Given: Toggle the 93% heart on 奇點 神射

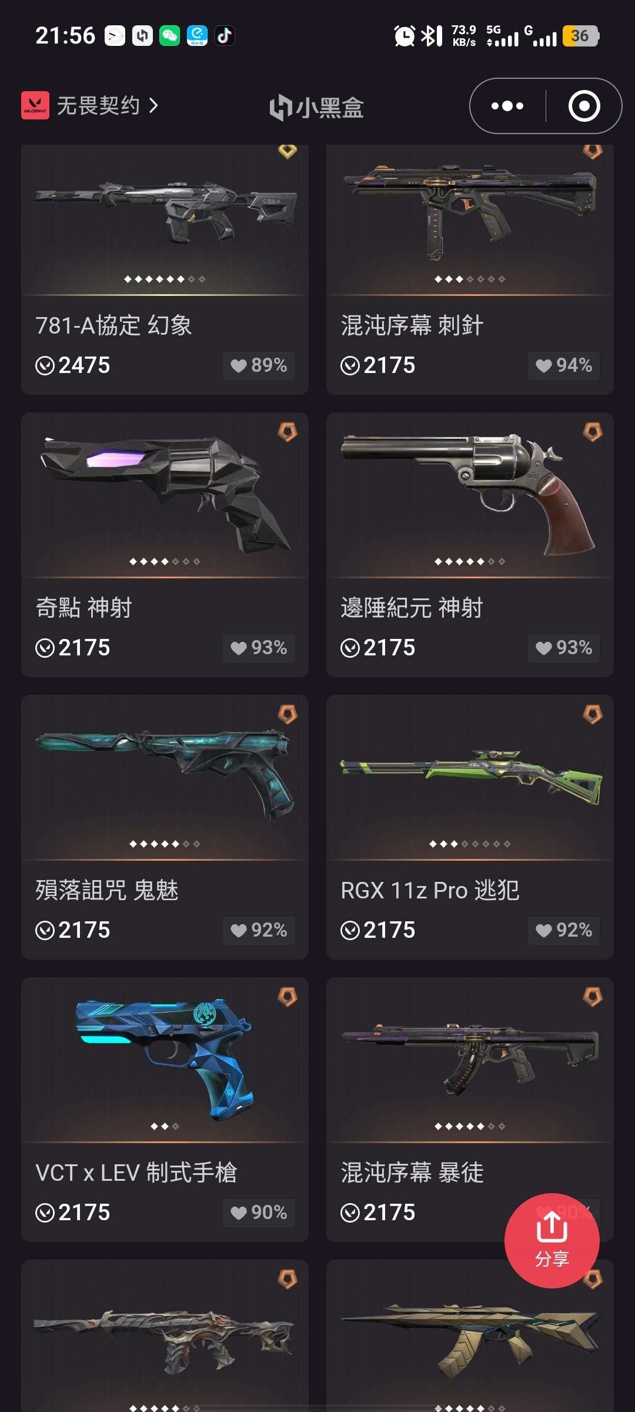Looking at the screenshot, I should coord(259,648).
